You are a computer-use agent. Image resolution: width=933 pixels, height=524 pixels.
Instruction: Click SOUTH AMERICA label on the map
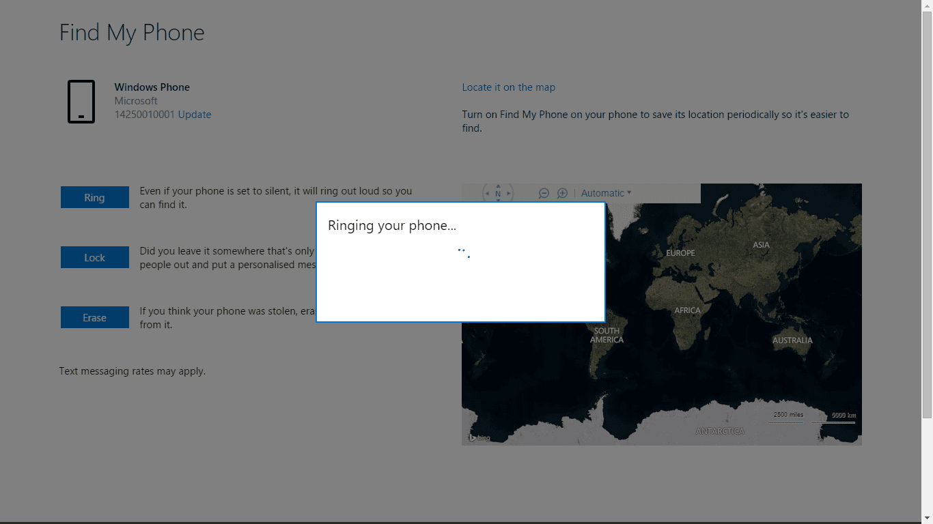[x=607, y=335]
